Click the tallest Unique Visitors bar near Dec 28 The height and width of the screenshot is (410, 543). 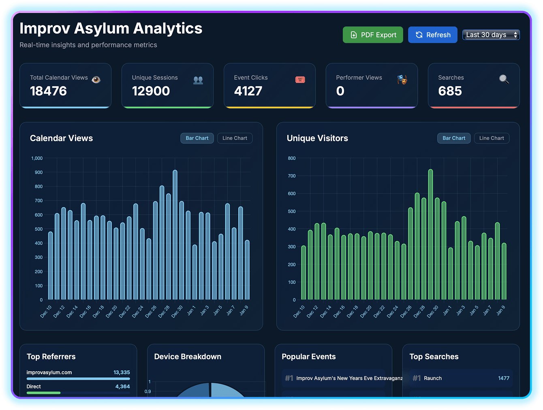tap(430, 235)
